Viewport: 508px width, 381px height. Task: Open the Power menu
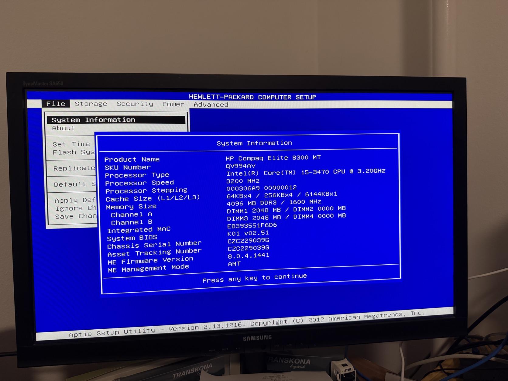point(173,104)
